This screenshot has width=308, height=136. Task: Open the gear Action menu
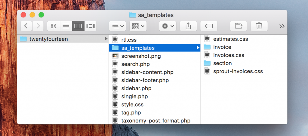pos(168,26)
